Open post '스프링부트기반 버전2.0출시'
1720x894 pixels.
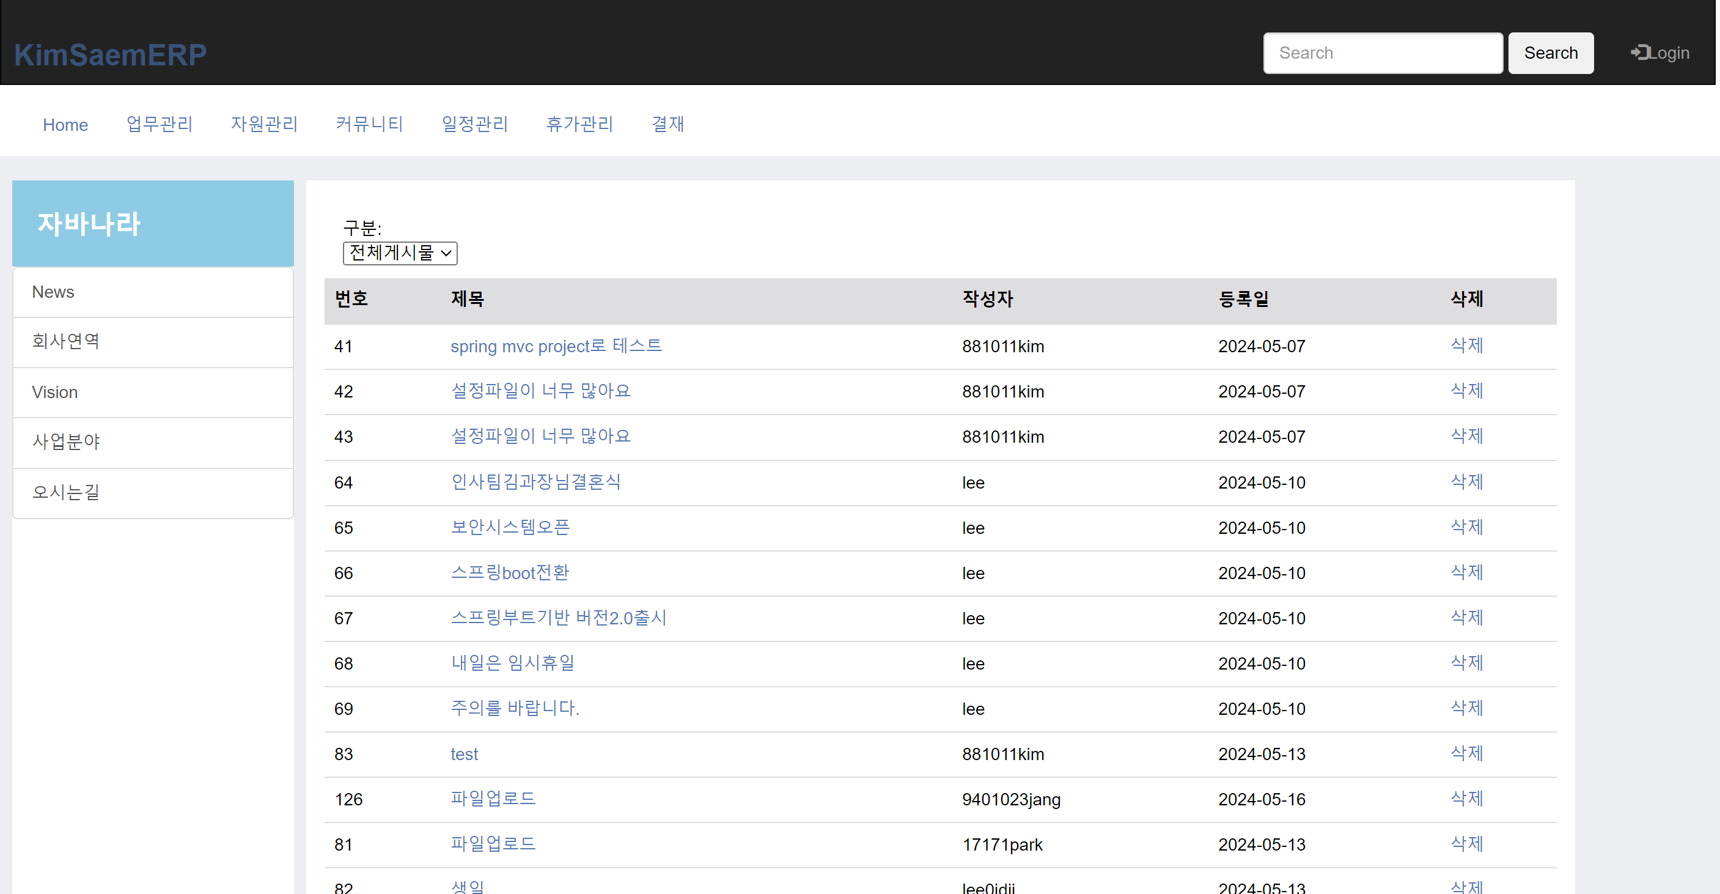(x=558, y=618)
